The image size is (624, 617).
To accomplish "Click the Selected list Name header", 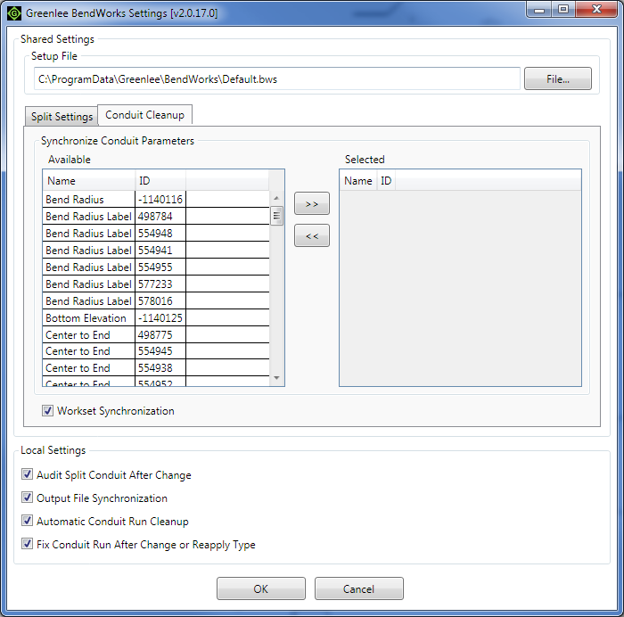I will (358, 181).
